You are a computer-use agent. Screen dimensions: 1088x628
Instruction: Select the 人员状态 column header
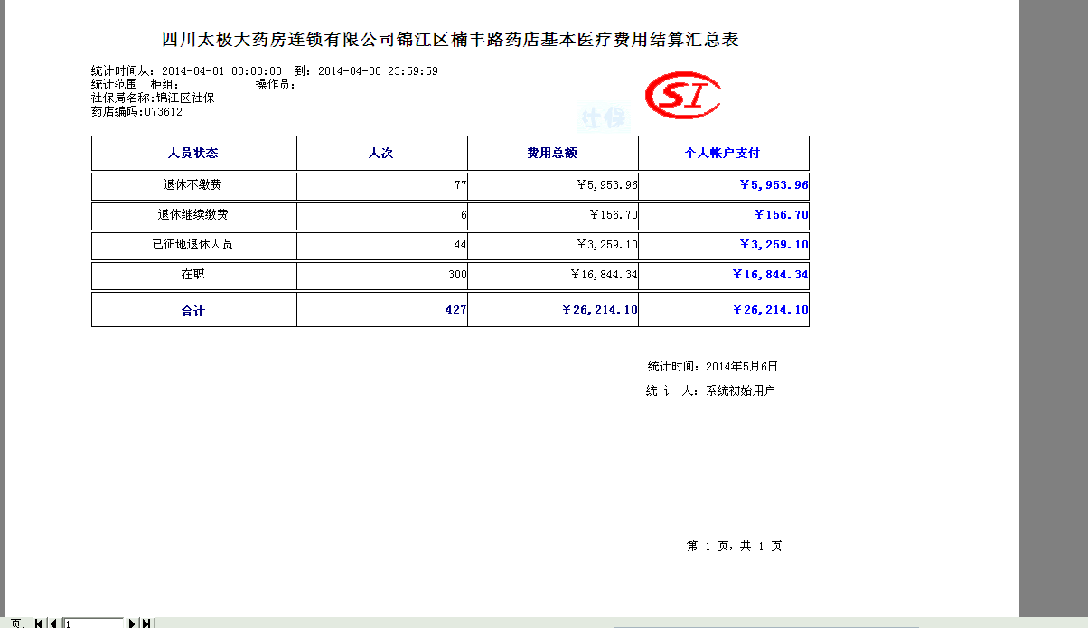(193, 154)
